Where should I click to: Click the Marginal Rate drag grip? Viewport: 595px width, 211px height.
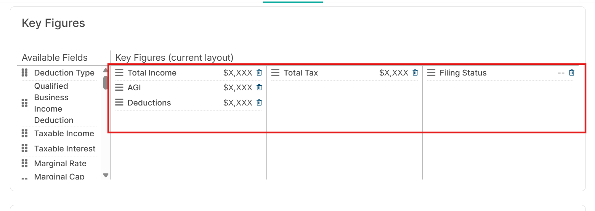tap(25, 163)
